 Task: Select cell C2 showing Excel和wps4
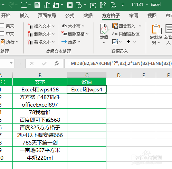(87, 90)
